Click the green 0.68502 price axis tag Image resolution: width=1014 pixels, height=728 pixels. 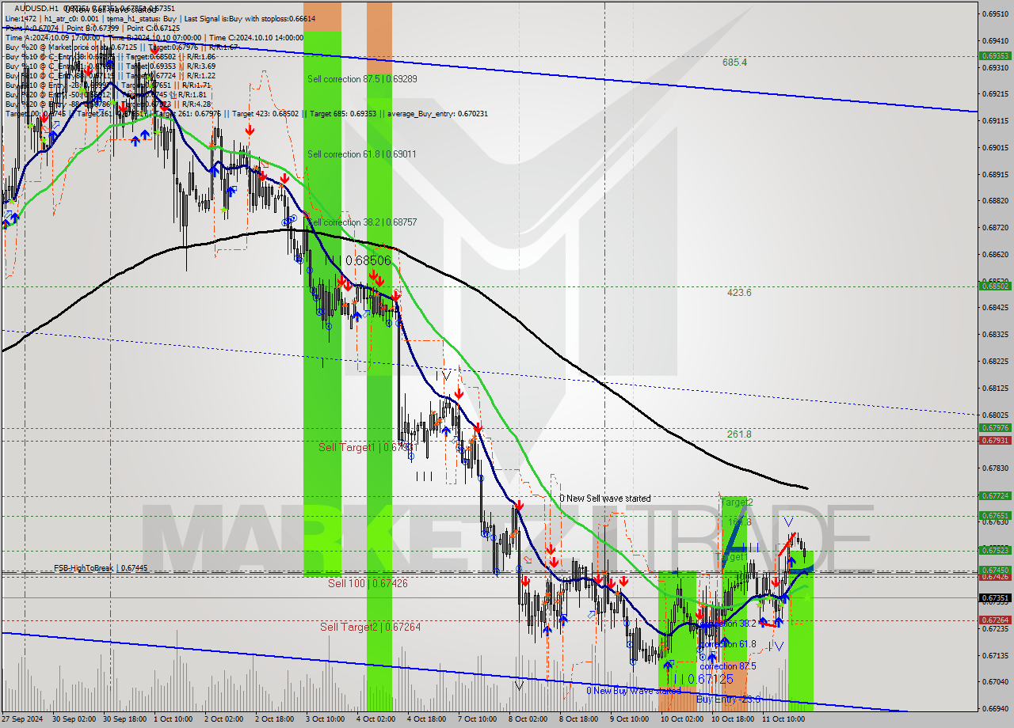pos(994,286)
